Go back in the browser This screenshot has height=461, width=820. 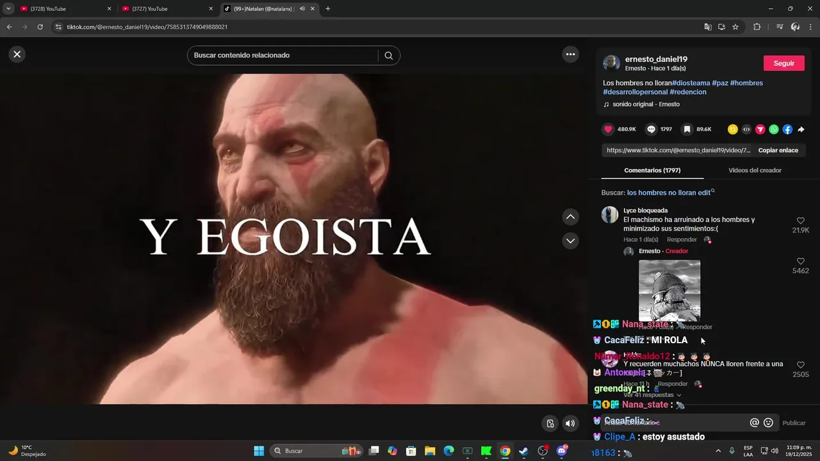[x=9, y=27]
